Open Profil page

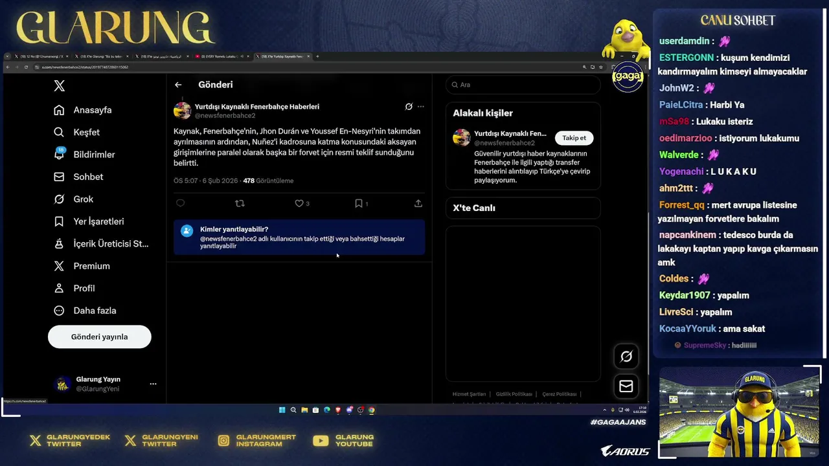point(74,288)
